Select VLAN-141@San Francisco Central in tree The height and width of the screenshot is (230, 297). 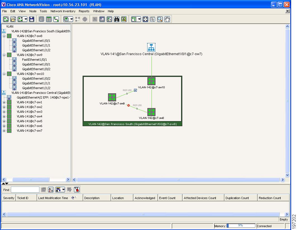point(41,93)
